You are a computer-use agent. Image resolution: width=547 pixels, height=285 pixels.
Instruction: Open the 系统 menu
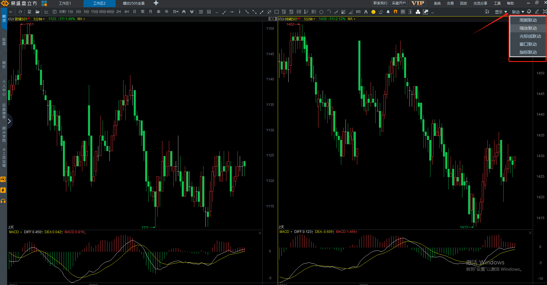coord(437,3)
